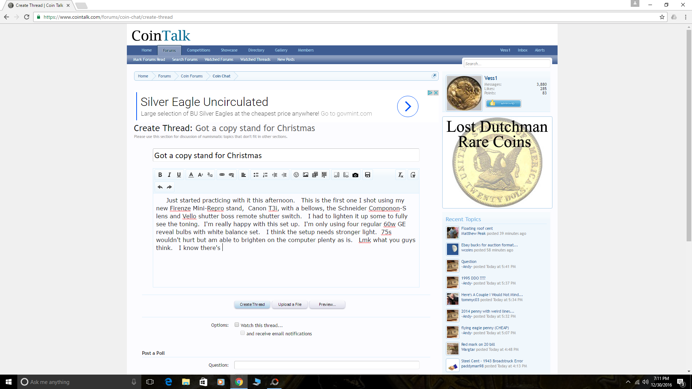692x389 pixels.
Task: Remove formatting with Tx icon
Action: point(400,175)
